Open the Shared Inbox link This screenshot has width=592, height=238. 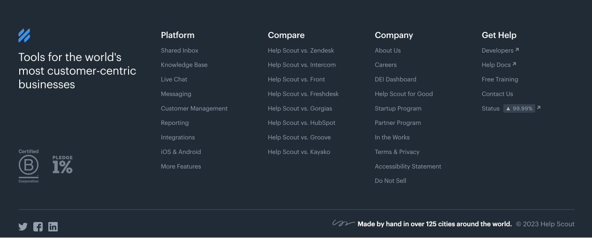tap(180, 50)
